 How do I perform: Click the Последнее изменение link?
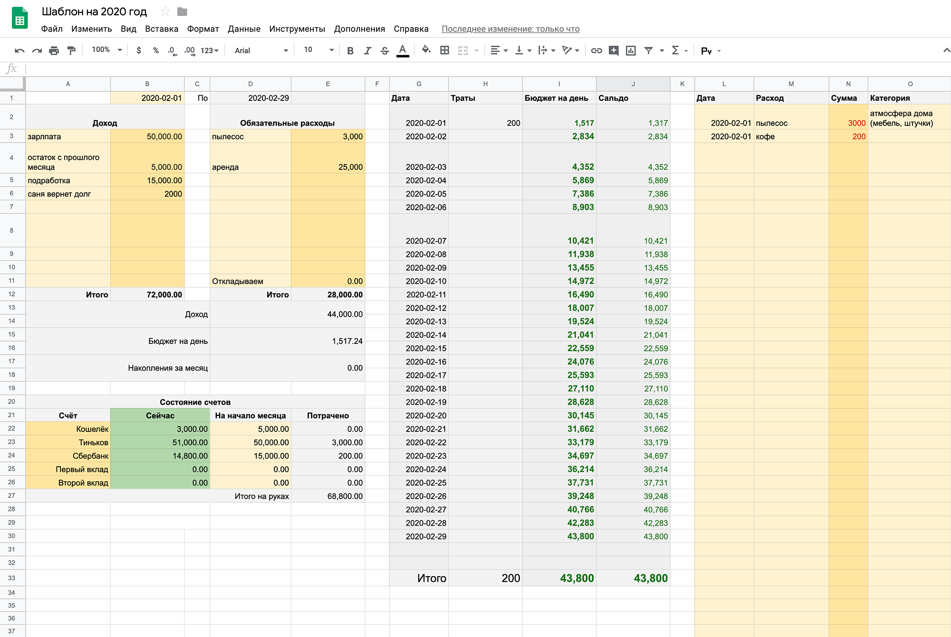click(x=511, y=29)
